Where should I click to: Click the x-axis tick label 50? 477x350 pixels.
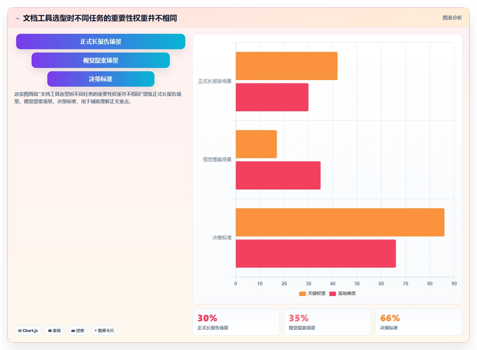coord(357,284)
